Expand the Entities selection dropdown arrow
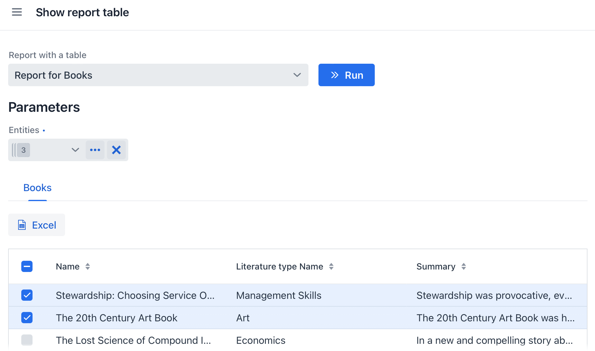The height and width of the screenshot is (351, 595). [x=75, y=150]
